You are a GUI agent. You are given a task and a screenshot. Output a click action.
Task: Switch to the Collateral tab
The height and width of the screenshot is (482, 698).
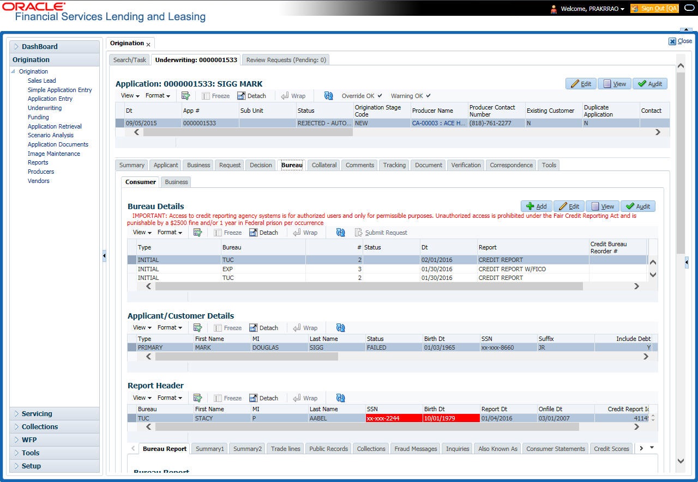pyautogui.click(x=324, y=165)
